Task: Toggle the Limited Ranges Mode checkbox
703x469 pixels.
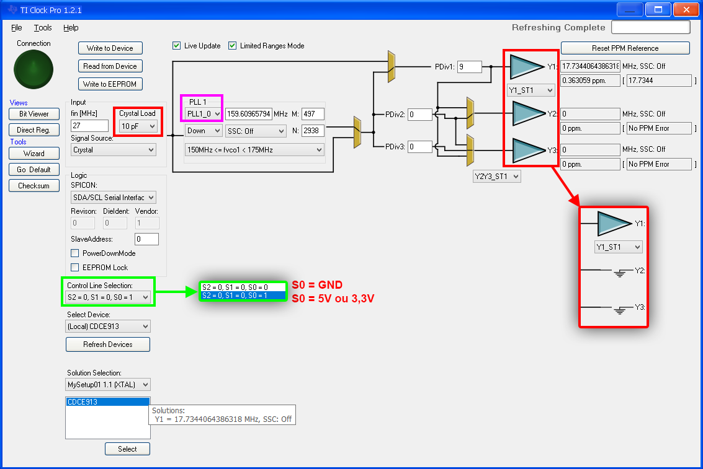Action: pyautogui.click(x=232, y=46)
